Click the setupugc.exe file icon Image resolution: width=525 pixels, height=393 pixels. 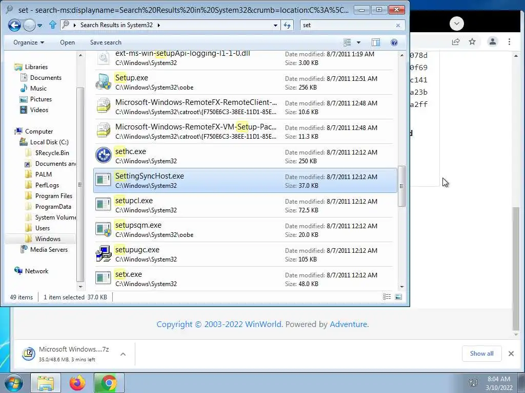(x=103, y=254)
